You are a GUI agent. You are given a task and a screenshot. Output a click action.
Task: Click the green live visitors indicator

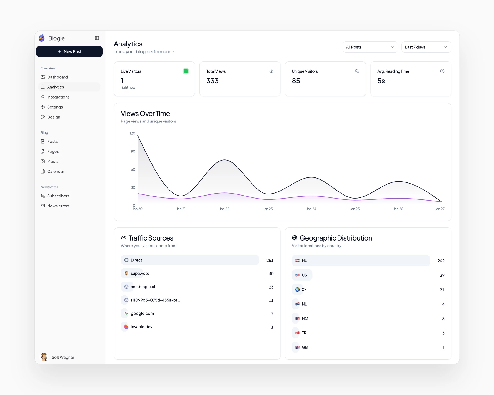[x=186, y=71]
